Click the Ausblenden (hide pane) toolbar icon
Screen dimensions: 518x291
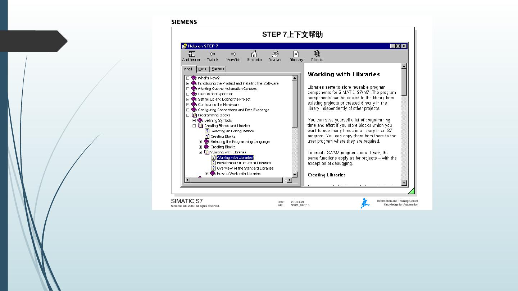[x=192, y=54]
